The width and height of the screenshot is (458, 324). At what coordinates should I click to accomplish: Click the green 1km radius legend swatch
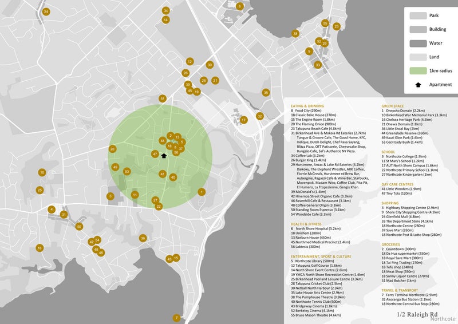(418, 71)
